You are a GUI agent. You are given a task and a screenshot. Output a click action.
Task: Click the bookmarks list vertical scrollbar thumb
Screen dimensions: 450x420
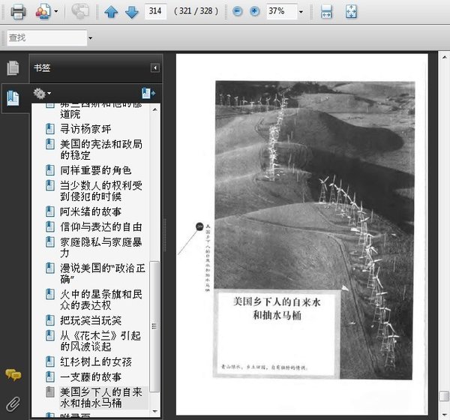155,326
